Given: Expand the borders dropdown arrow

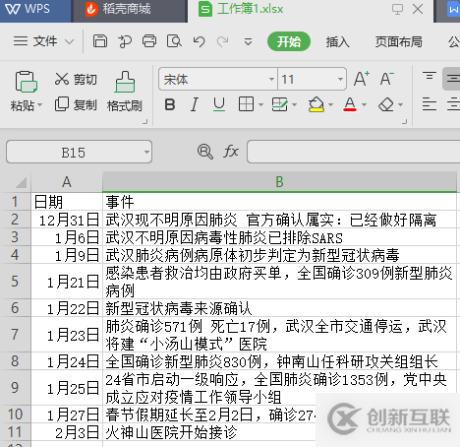Looking at the screenshot, I should pos(260,105).
